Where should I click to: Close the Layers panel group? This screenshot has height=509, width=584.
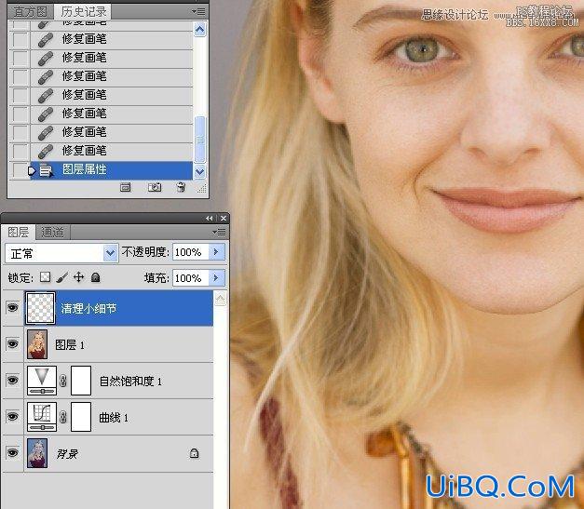tap(224, 219)
